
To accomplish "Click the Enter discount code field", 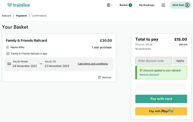I will (x=154, y=61).
